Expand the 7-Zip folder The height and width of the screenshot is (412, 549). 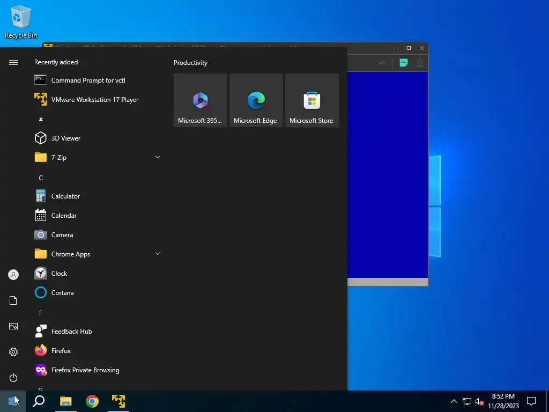point(98,157)
